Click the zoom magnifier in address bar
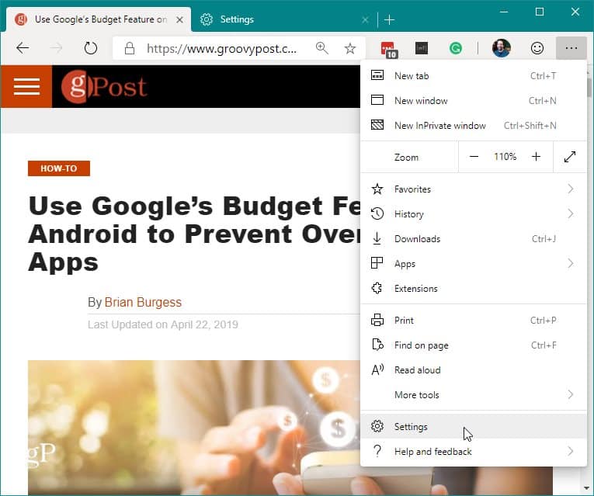 click(322, 48)
